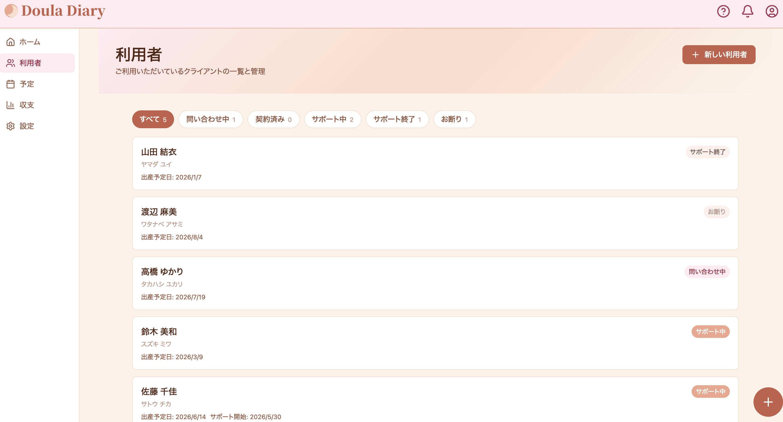The width and height of the screenshot is (783, 422).
Task: Click the Doula Diary moon logo icon
Action: 11,11
